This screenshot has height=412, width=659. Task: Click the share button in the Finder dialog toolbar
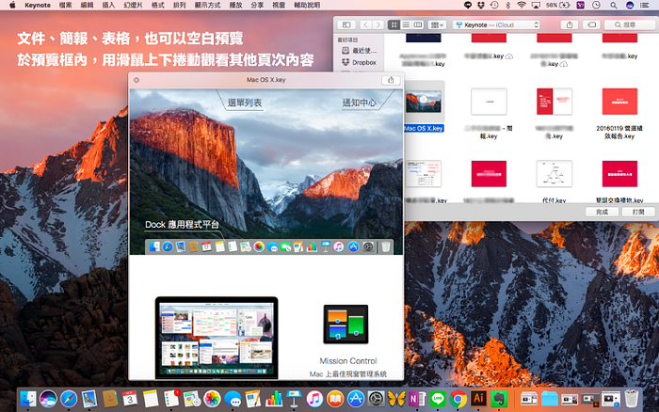[570, 24]
